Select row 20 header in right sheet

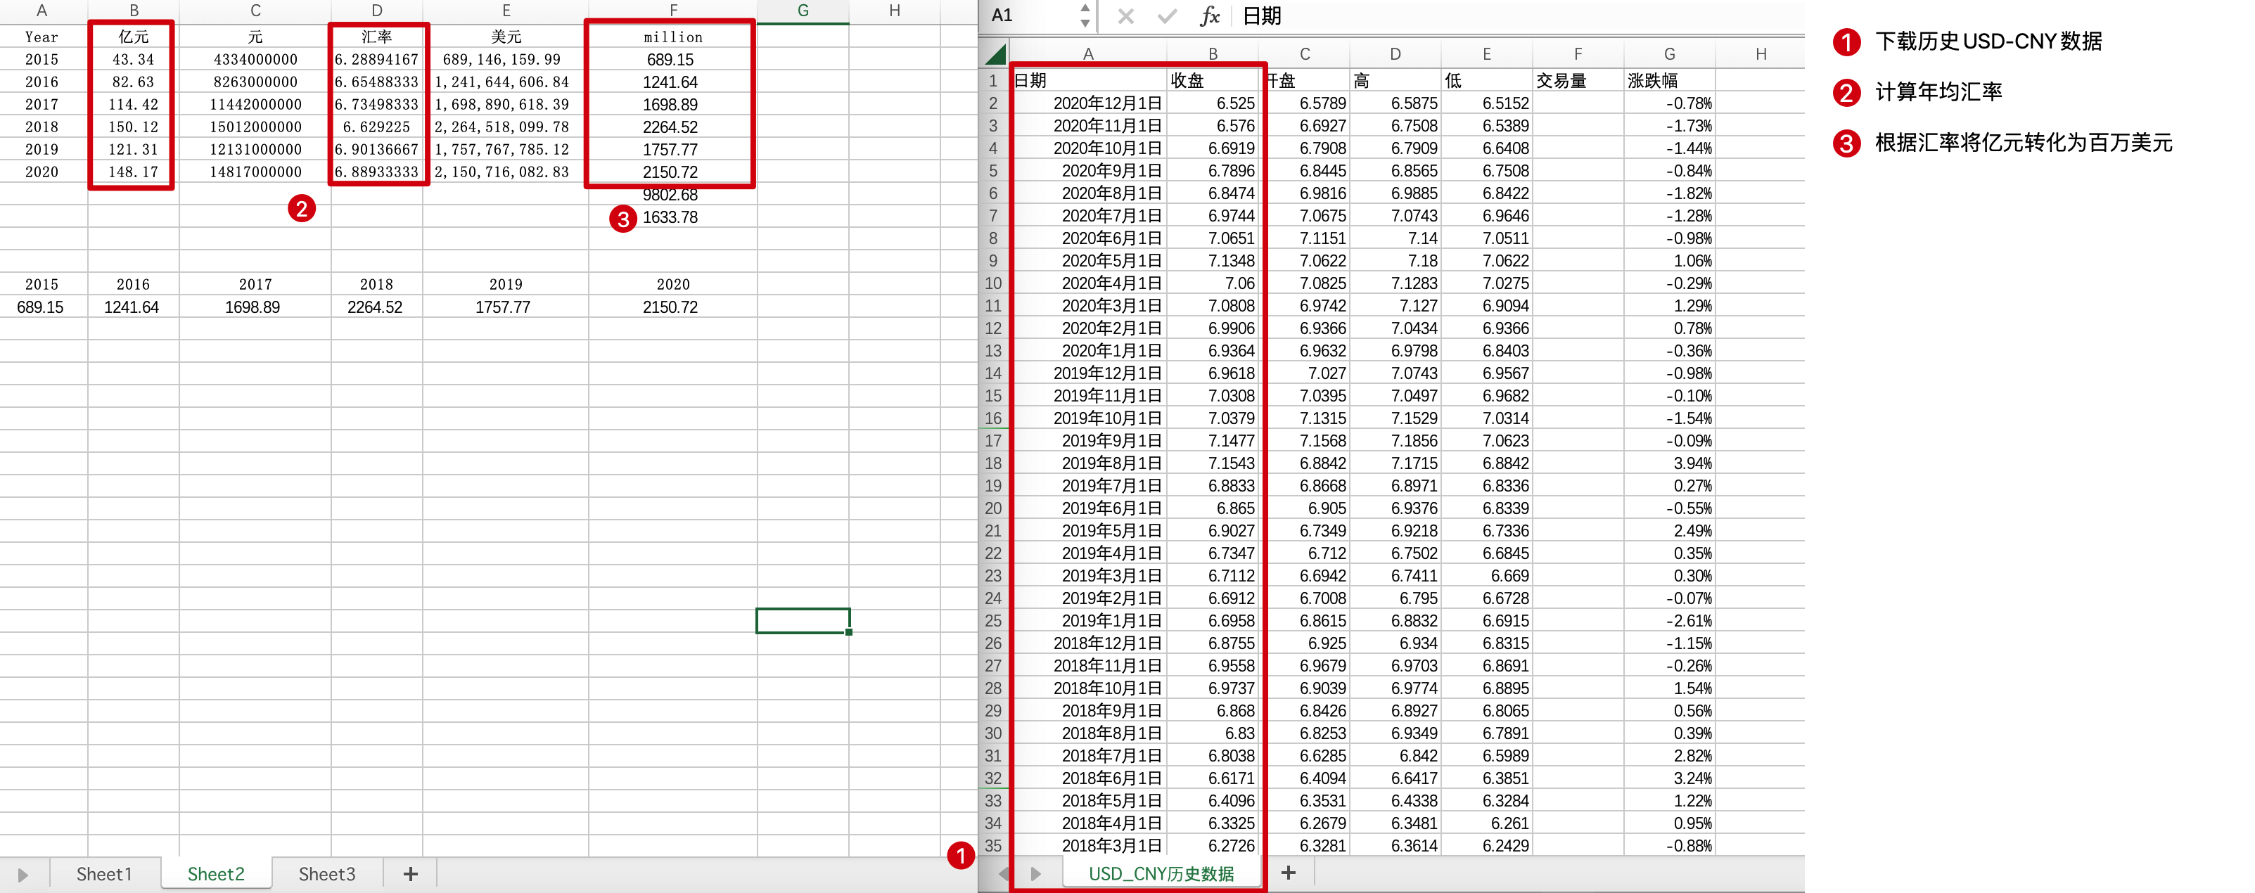(992, 508)
